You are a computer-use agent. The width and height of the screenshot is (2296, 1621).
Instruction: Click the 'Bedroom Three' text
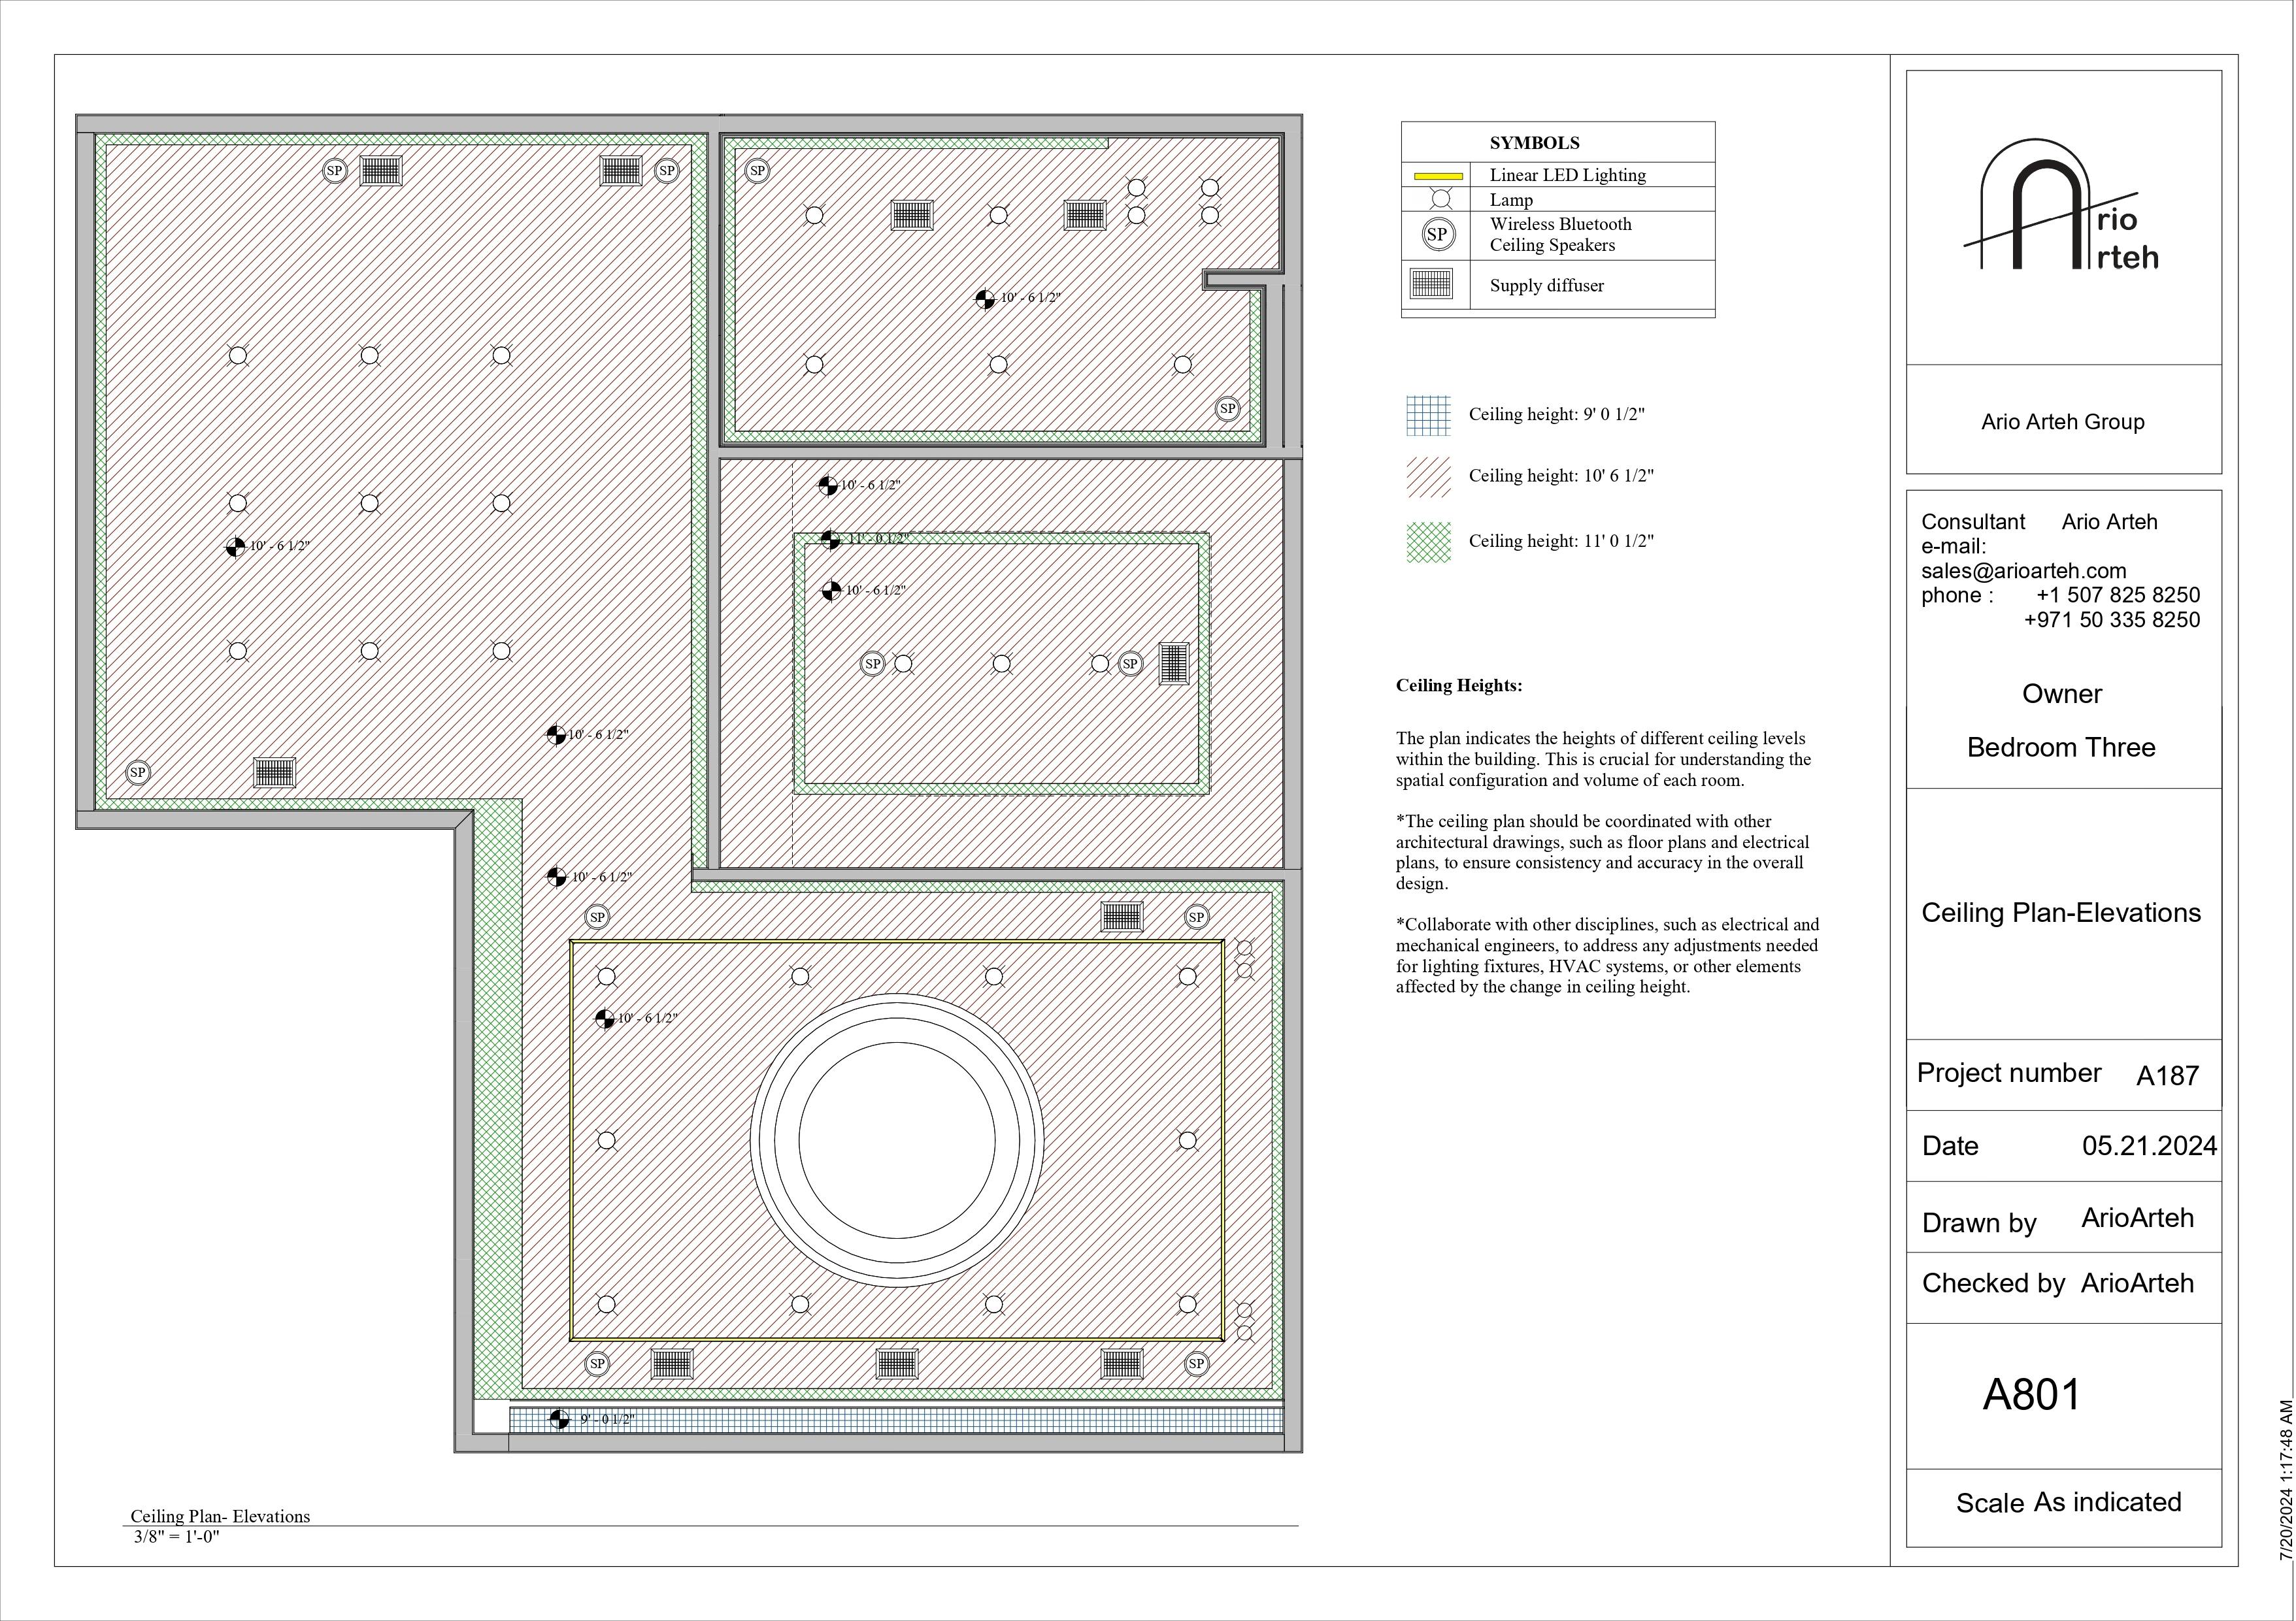[2061, 747]
